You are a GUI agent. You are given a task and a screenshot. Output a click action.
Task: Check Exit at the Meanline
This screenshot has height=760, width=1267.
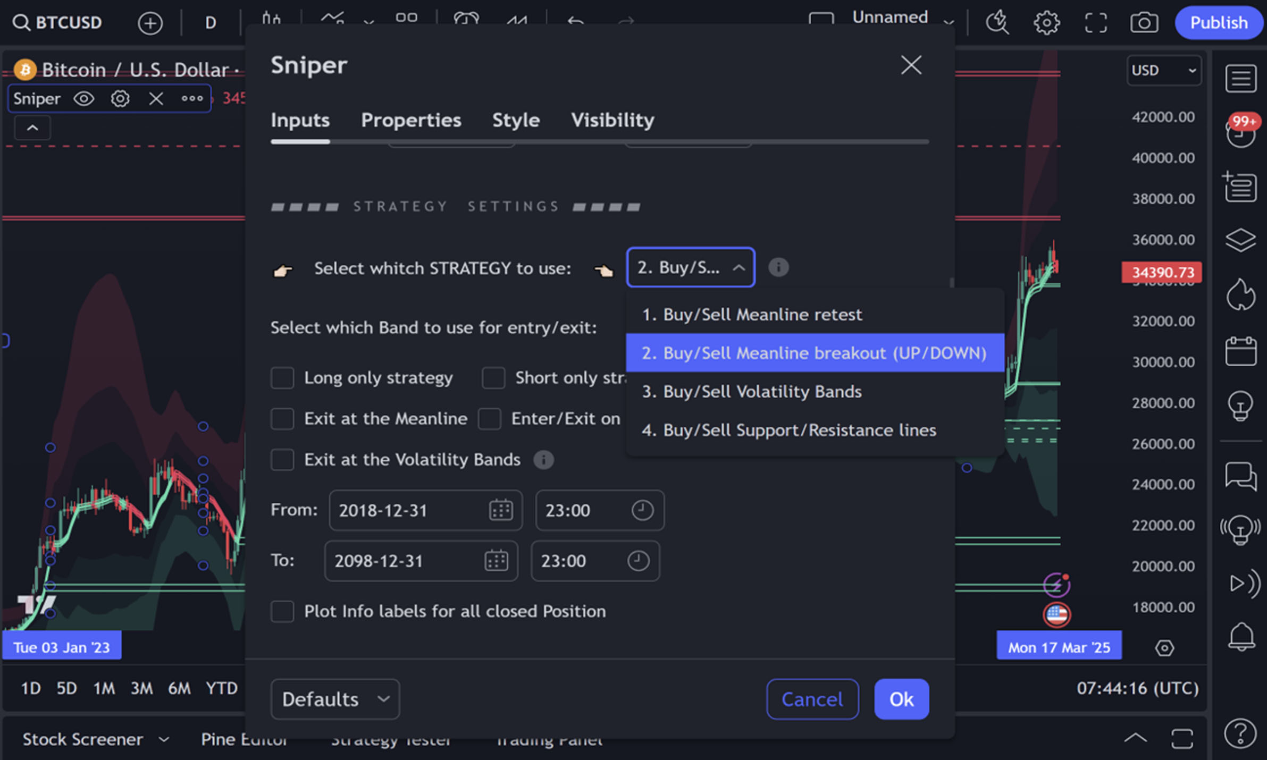[x=282, y=419]
